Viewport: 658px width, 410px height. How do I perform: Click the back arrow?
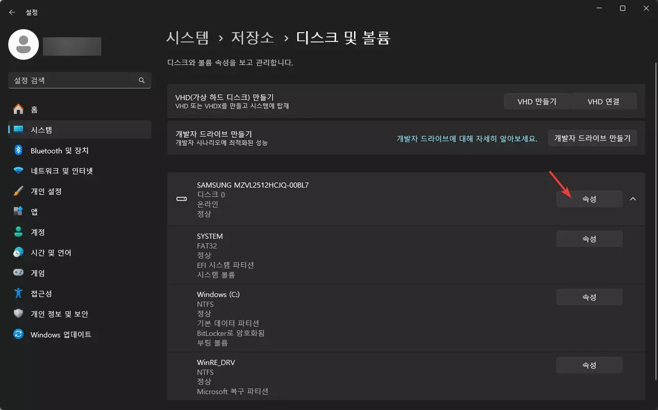tap(11, 11)
